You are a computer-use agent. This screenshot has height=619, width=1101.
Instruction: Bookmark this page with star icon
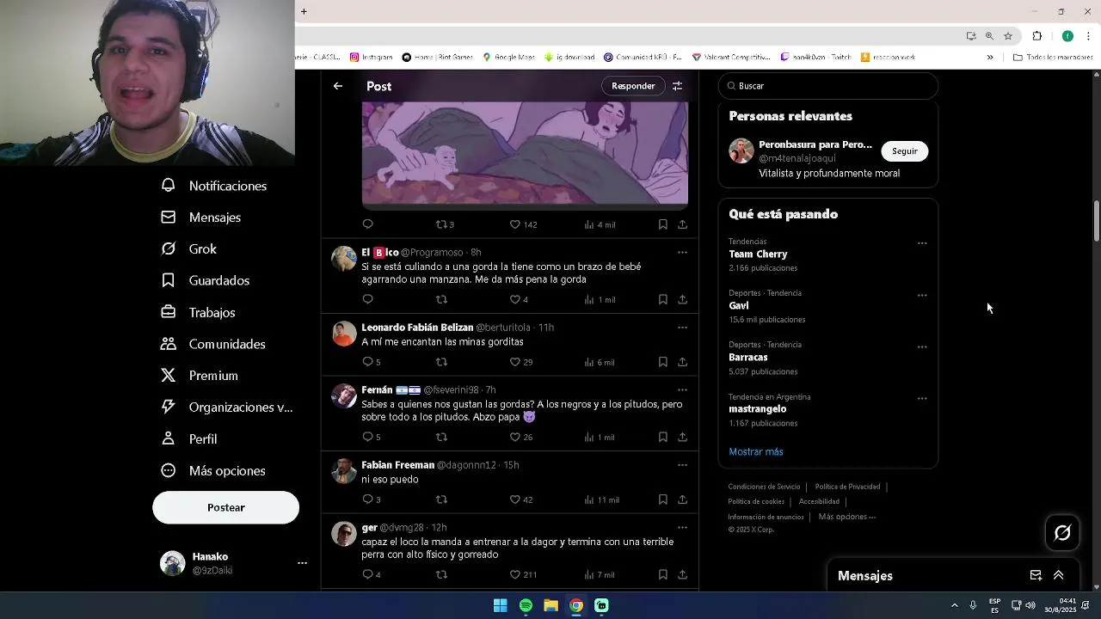(x=1008, y=36)
